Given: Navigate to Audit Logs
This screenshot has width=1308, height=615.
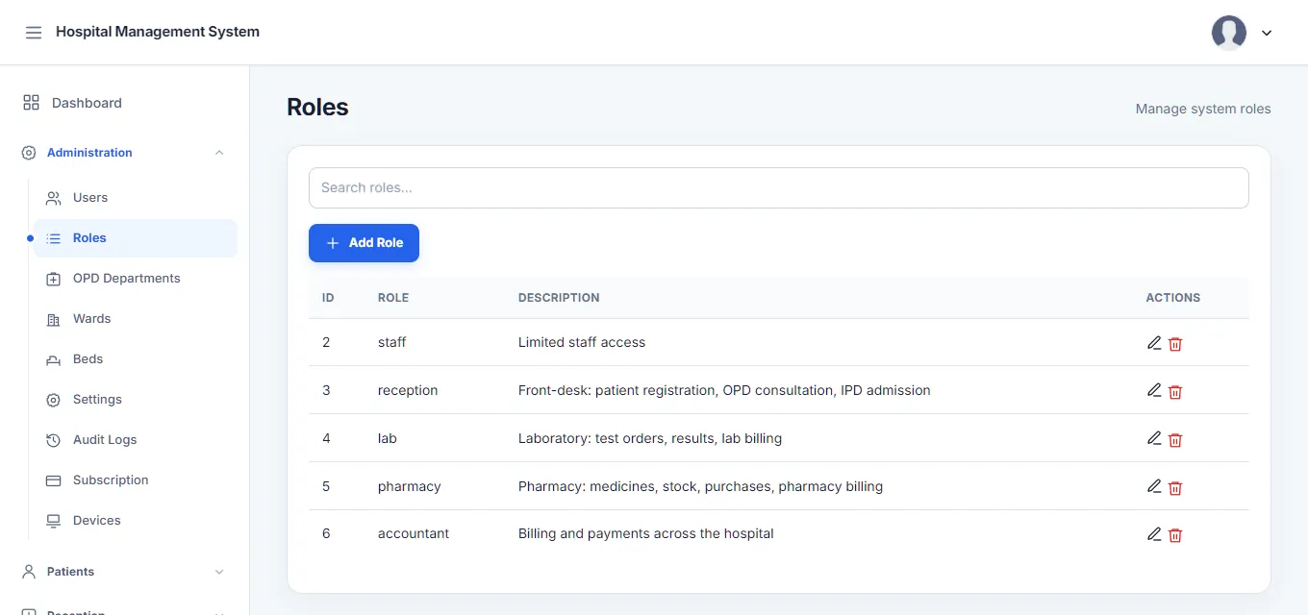Looking at the screenshot, I should pos(136,440).
